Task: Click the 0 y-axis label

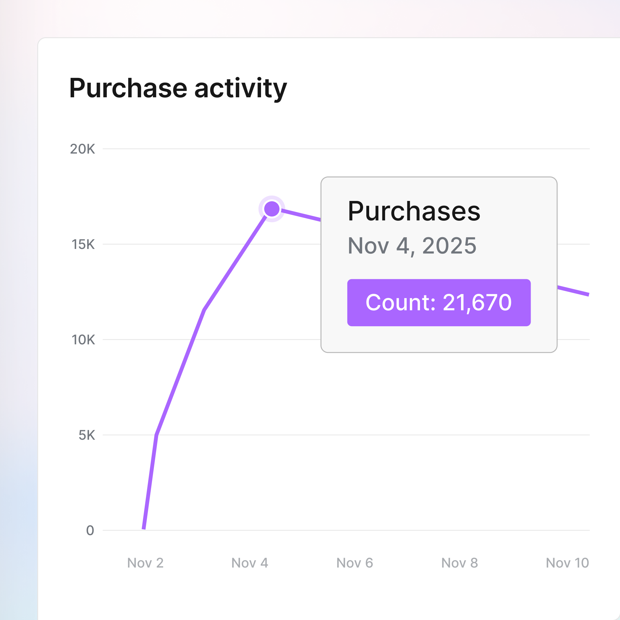Action: 90,530
